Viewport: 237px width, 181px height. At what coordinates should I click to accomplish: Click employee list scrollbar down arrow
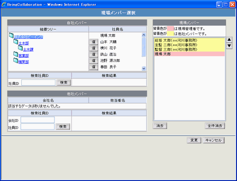click(144, 69)
